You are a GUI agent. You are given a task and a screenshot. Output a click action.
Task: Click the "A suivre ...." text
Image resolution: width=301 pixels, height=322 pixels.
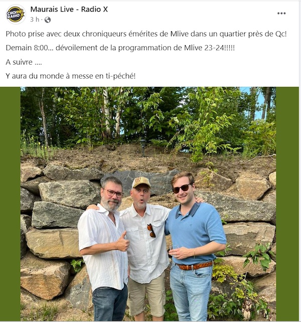pos(24,62)
